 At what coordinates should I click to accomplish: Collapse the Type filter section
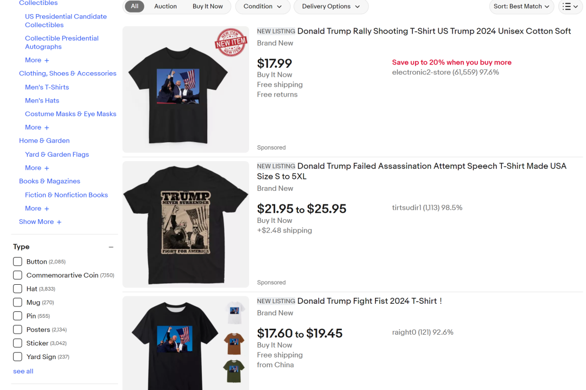tap(111, 247)
